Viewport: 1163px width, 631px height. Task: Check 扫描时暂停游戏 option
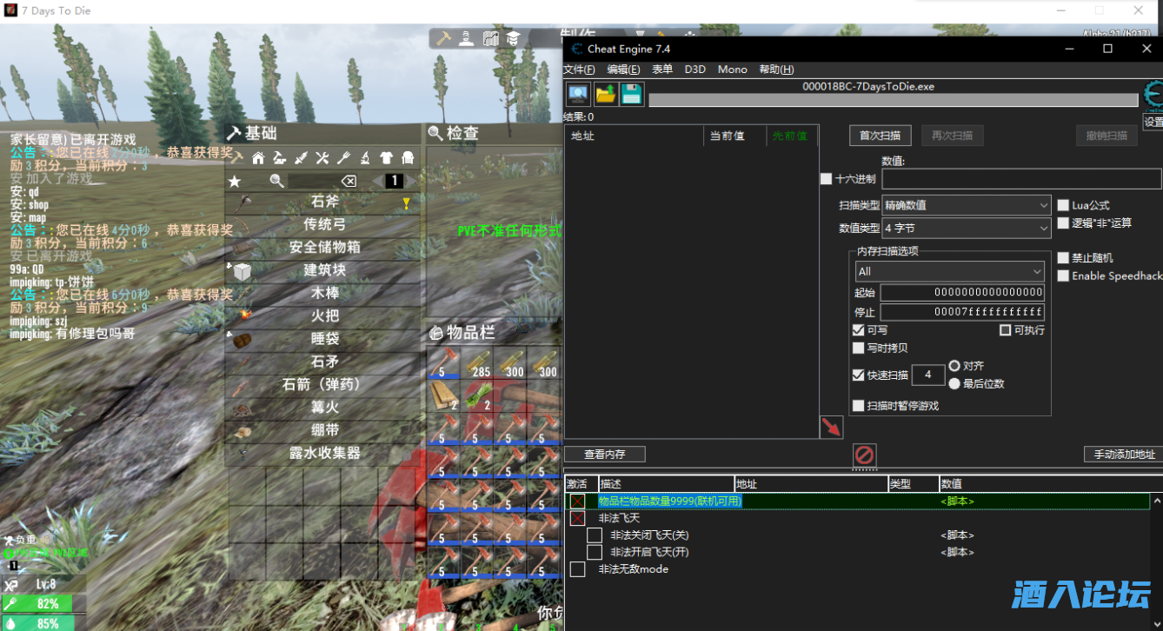(x=859, y=406)
